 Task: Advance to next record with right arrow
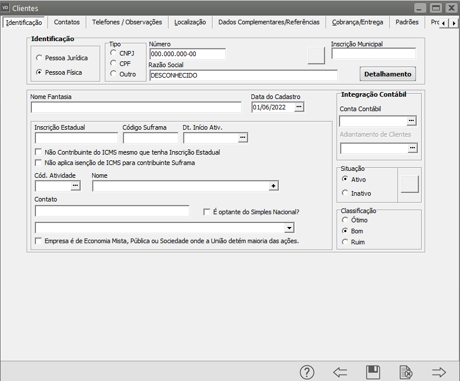439,372
